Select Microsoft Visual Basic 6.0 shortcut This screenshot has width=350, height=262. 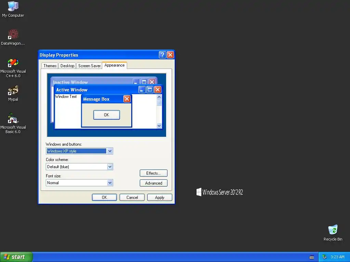pos(13,123)
